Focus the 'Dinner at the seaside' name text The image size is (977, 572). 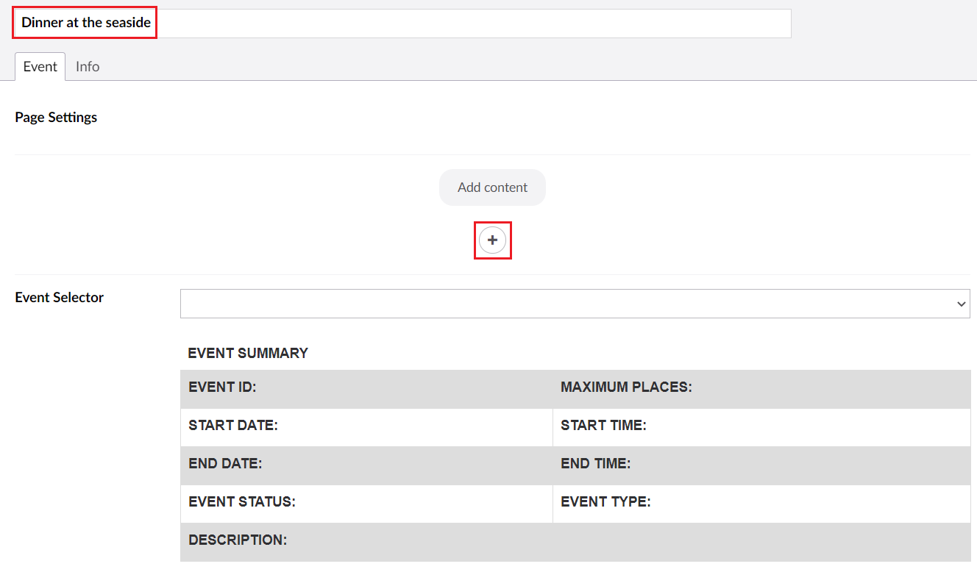(x=86, y=23)
